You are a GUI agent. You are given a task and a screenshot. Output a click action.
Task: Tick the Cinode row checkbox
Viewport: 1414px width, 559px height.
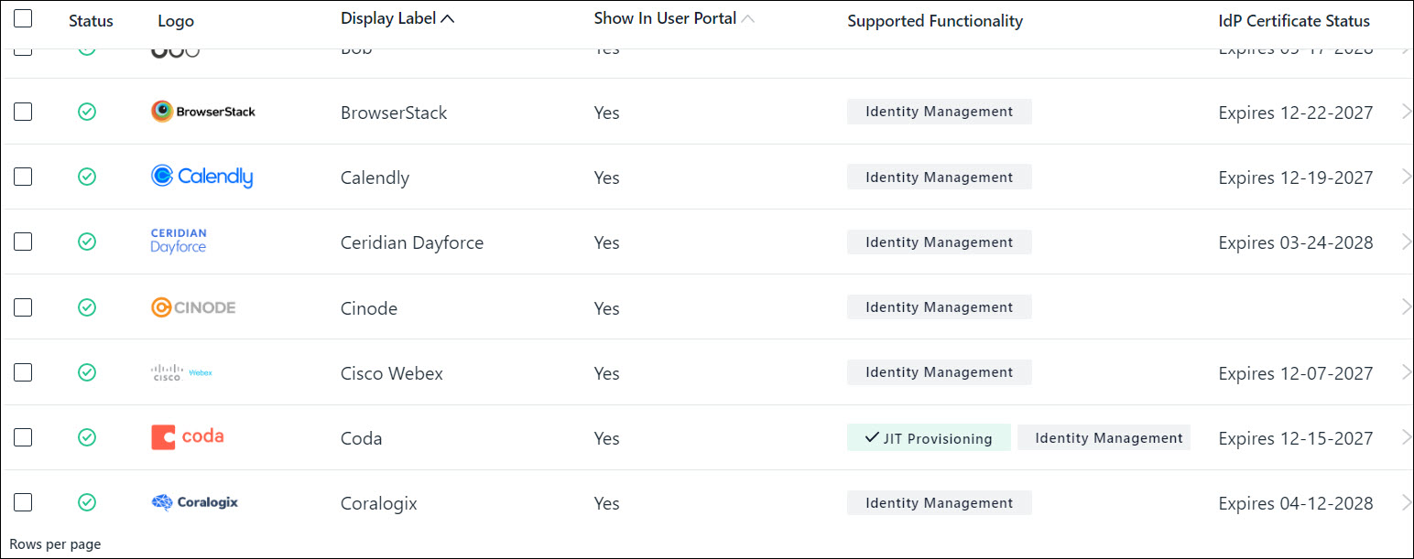[x=23, y=307]
